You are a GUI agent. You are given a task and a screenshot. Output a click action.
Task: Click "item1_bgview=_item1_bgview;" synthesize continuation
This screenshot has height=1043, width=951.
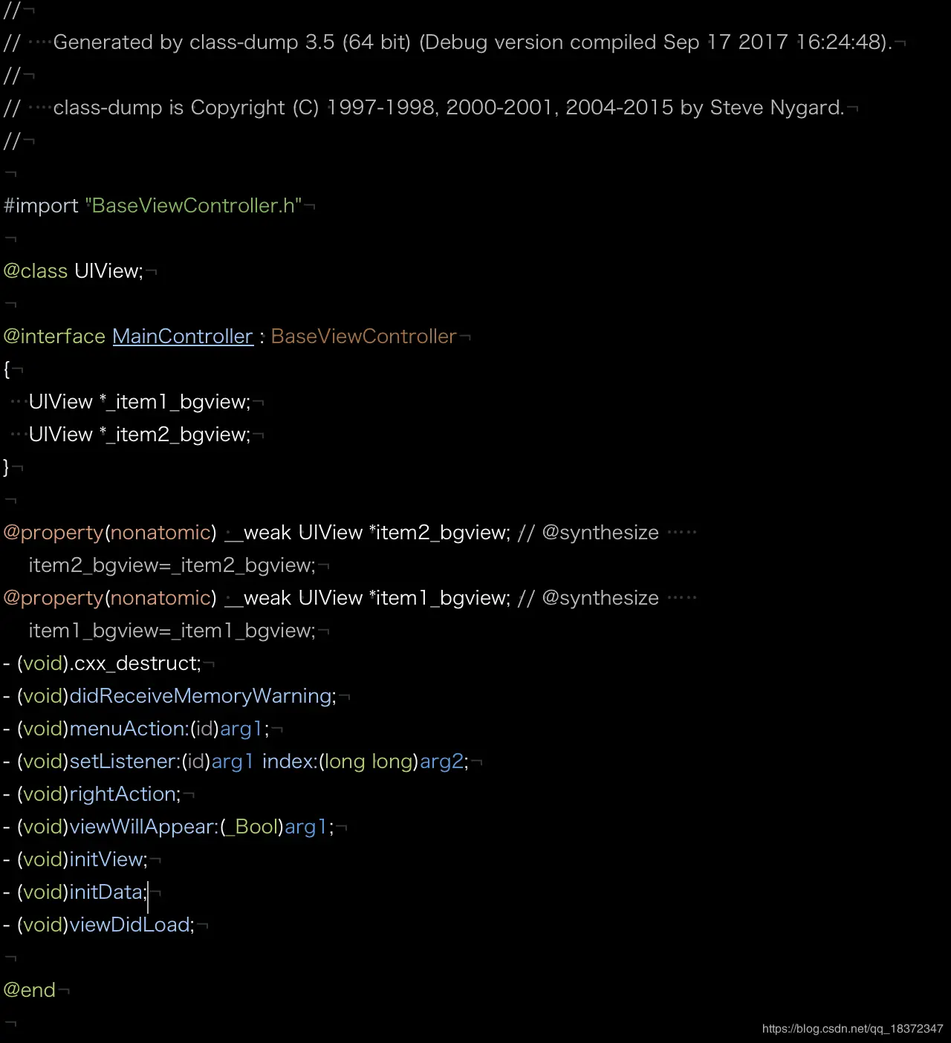pos(172,631)
